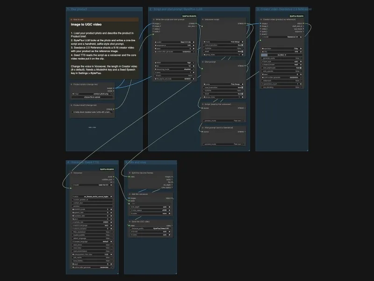
Task: Increase generation_count in Creator video node
Action: click(x=301, y=84)
